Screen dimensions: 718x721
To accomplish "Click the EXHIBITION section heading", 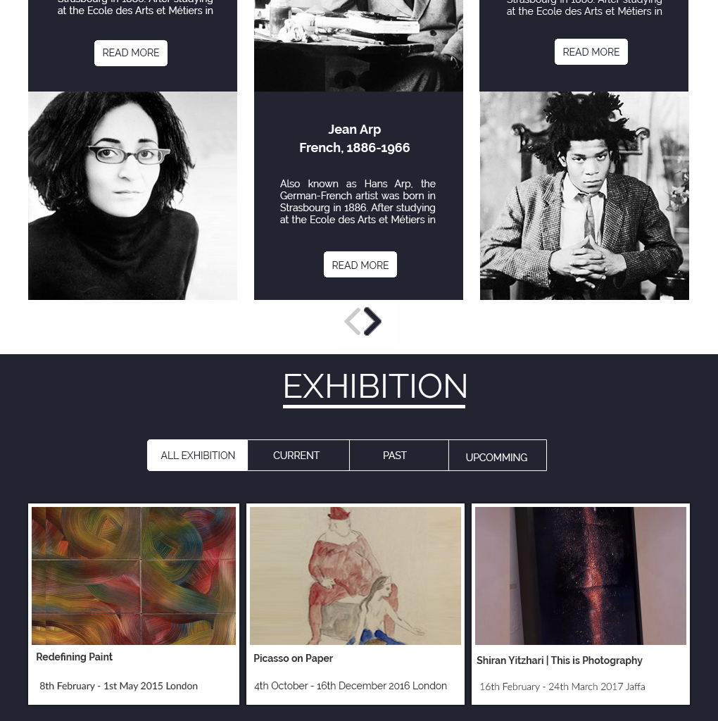I will point(374,387).
